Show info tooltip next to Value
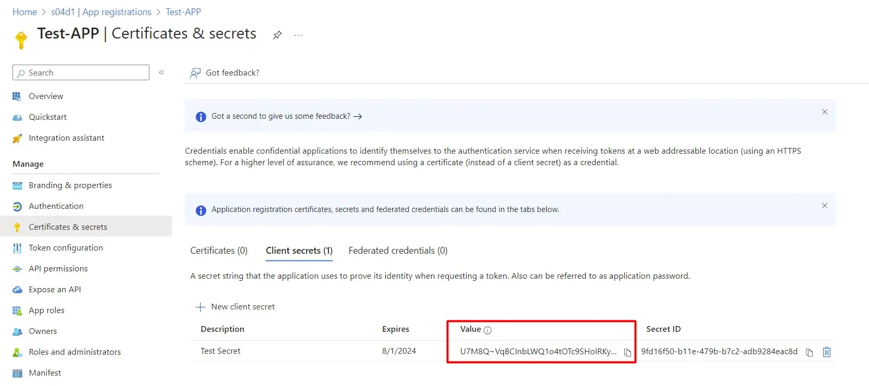The height and width of the screenshot is (386, 869). pyautogui.click(x=488, y=330)
